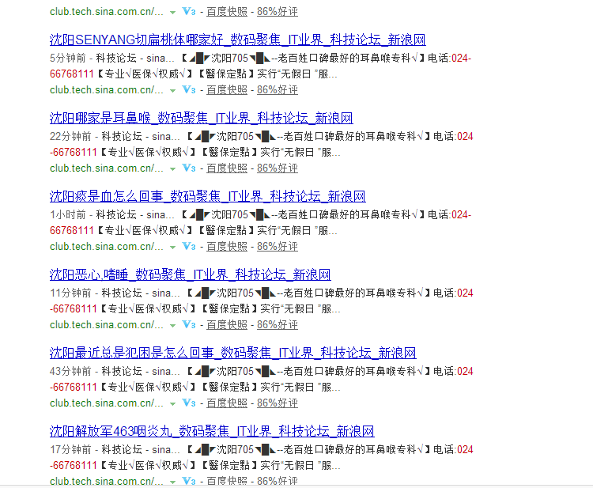Click the '1小时前' timestamp text
The image size is (593, 488).
tap(68, 214)
